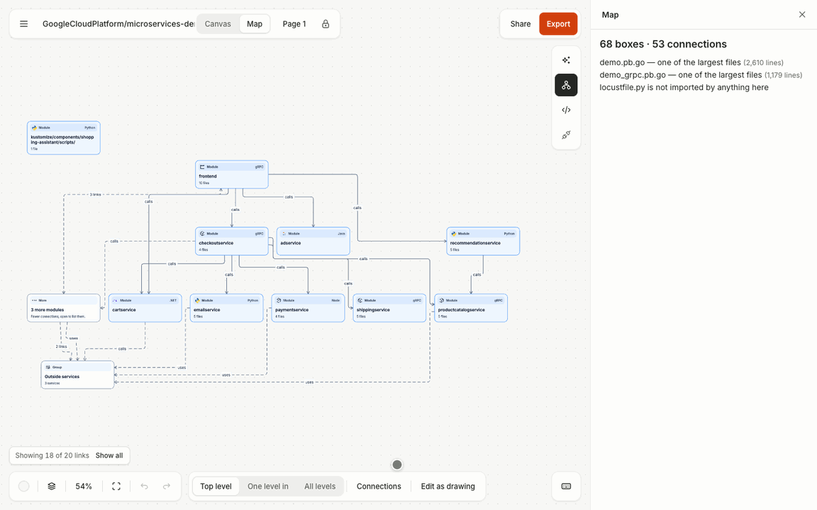Open the keyboard shortcuts button
Viewport: 817px width, 510px height.
[567, 486]
